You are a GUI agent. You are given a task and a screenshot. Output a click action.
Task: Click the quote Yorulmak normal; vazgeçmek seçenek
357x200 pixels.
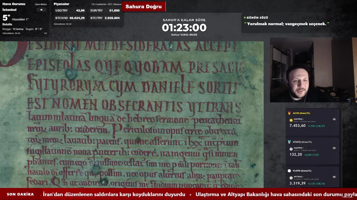pyautogui.click(x=287, y=24)
